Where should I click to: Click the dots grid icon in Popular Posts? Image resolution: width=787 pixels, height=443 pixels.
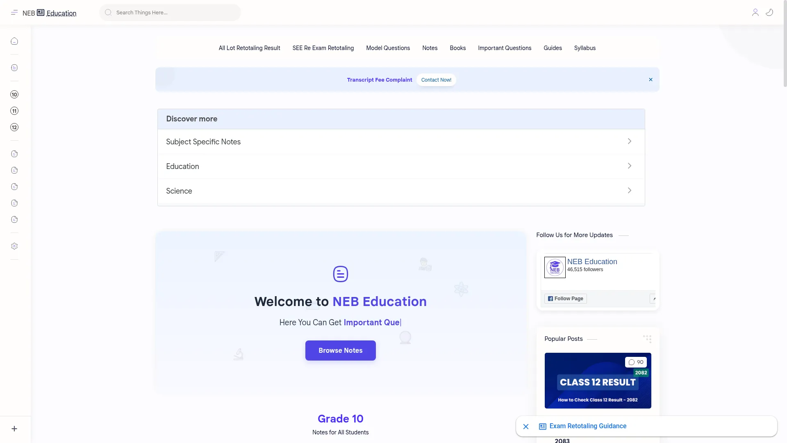[647, 339]
